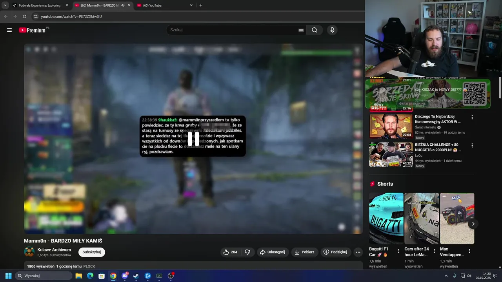
Task: Click the dislike thumbs-down button
Action: [247, 252]
